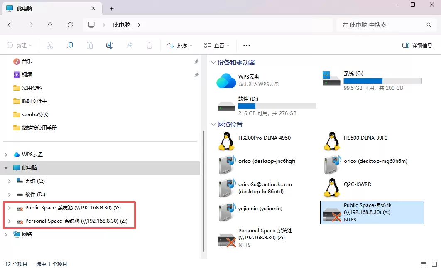Click the back navigation arrow
Screen dimensions: 441x268
pyautogui.click(x=10, y=25)
